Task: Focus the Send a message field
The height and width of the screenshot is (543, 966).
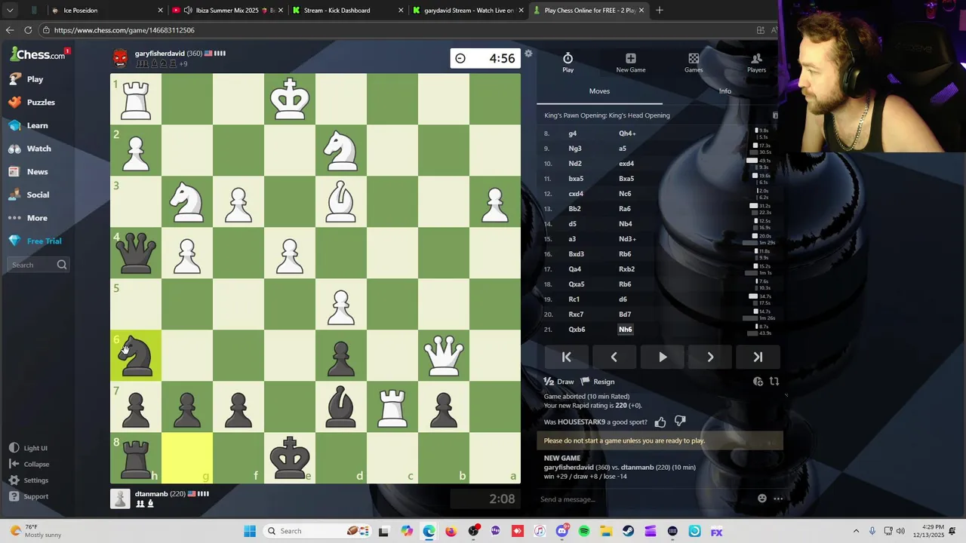Action: [645, 499]
